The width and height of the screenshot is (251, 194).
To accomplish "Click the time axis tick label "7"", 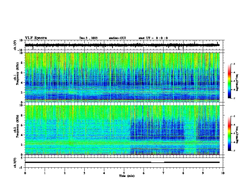I will (164, 173).
